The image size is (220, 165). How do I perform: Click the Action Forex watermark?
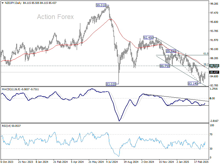(x=55, y=17)
